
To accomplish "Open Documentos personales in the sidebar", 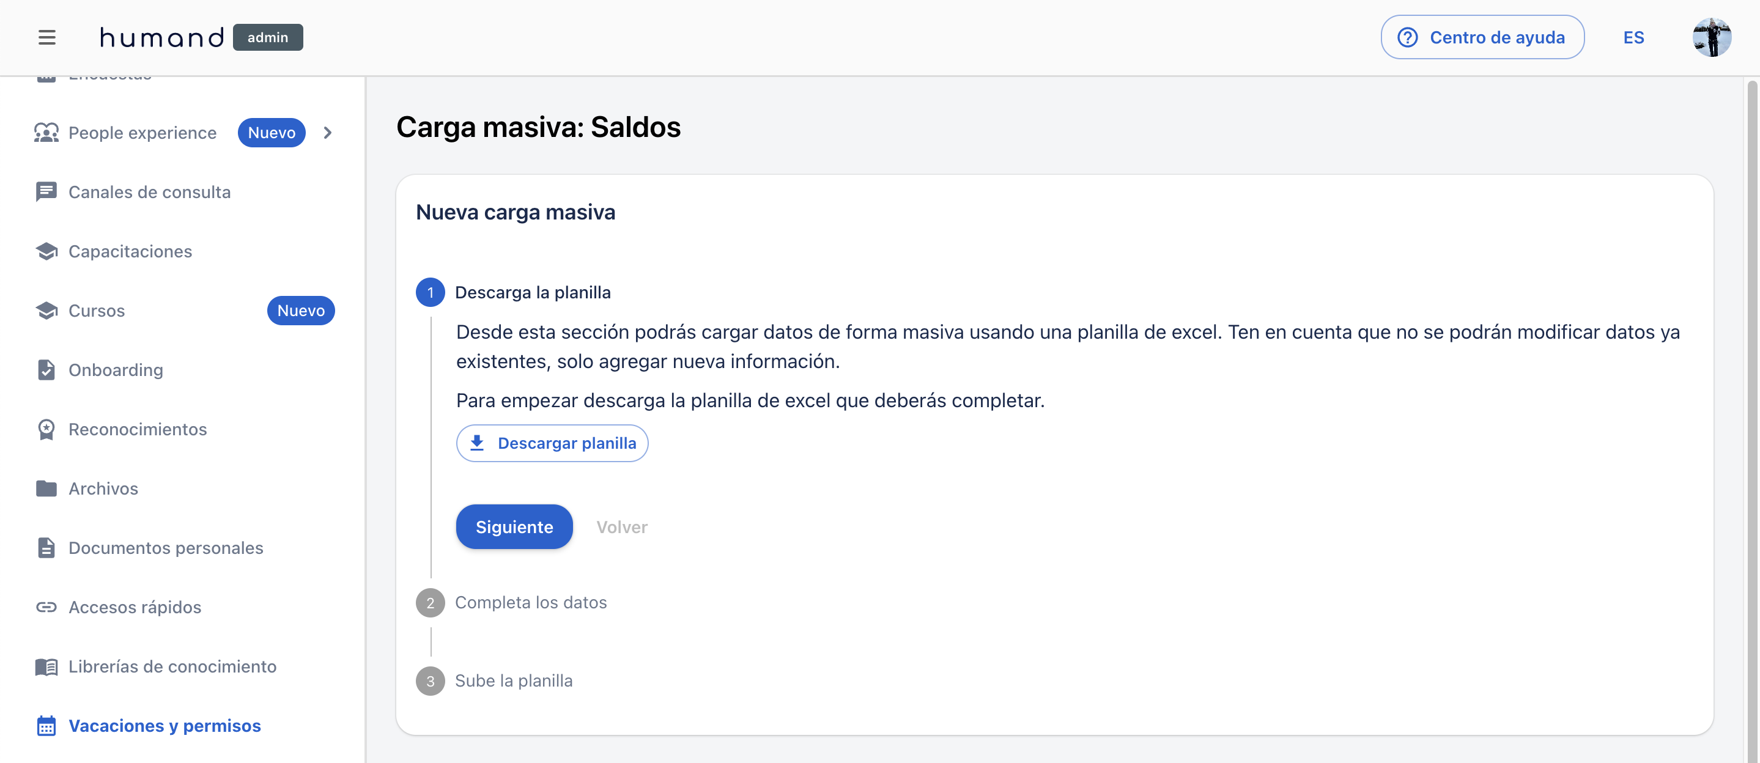I will click(165, 547).
